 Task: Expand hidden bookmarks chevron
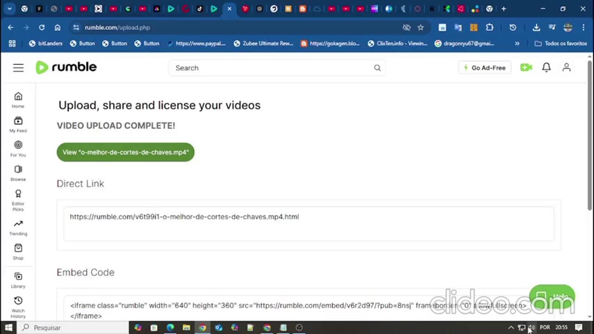tap(517, 43)
